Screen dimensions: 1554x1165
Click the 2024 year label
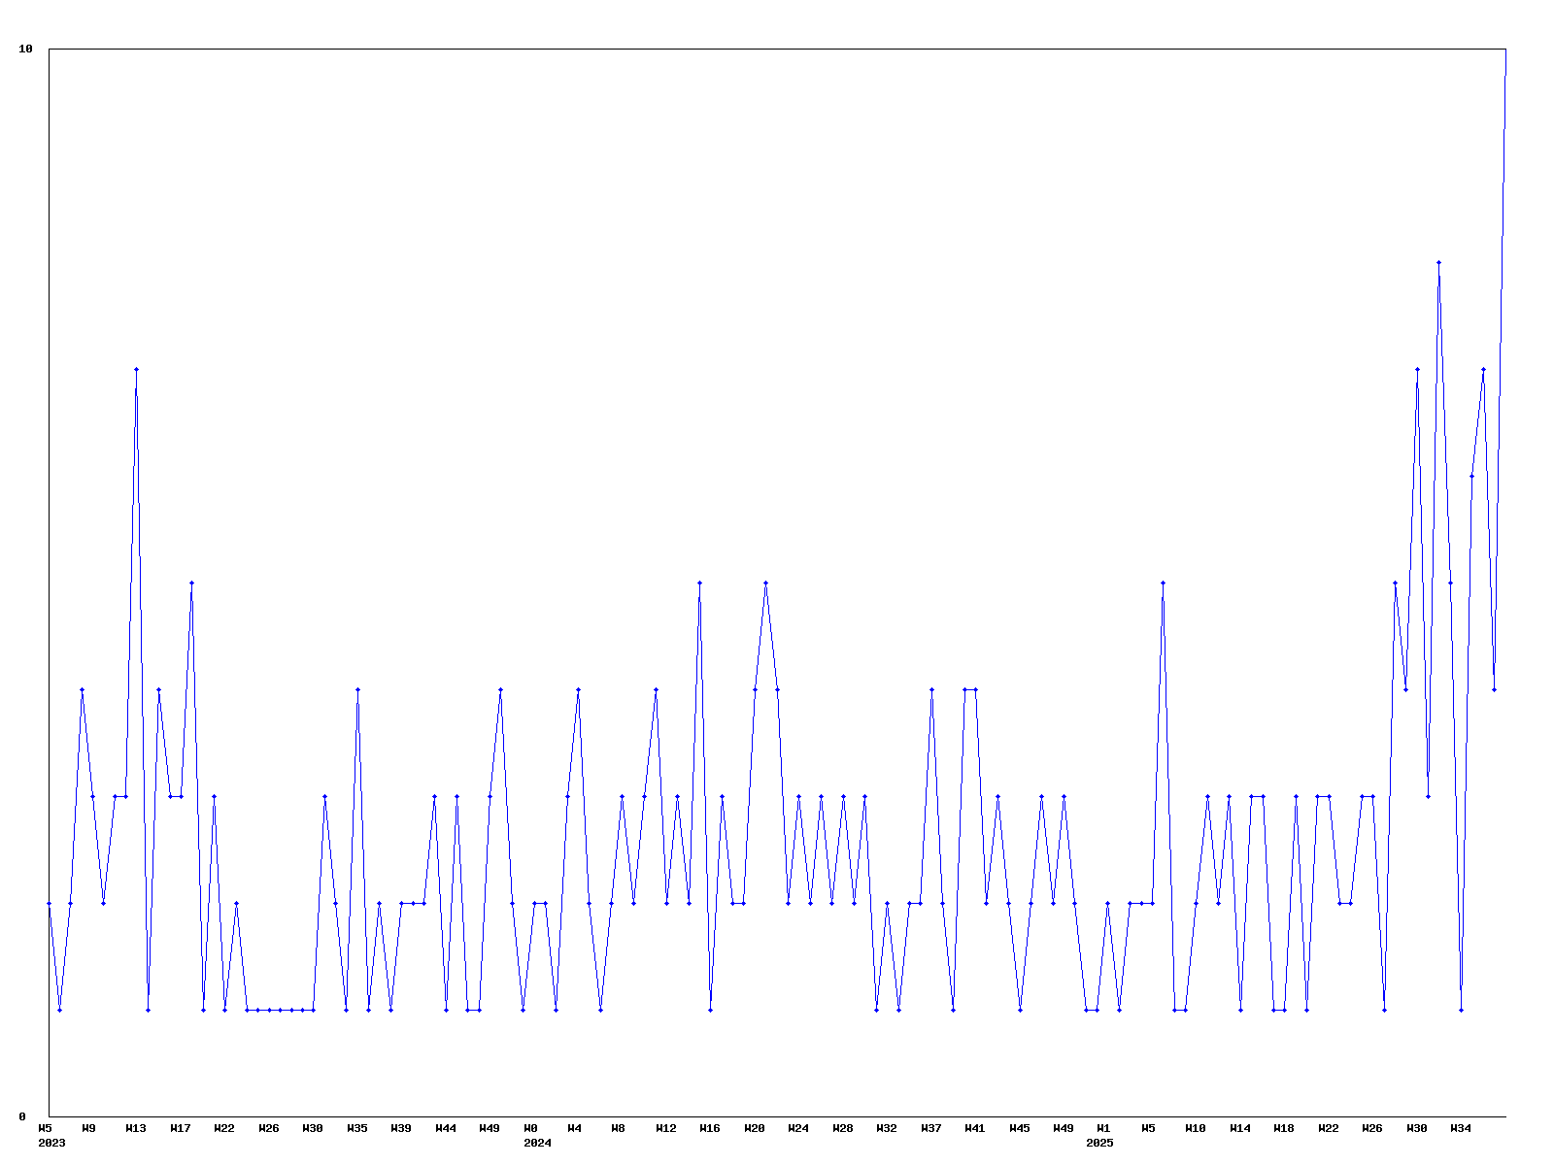tap(537, 1143)
